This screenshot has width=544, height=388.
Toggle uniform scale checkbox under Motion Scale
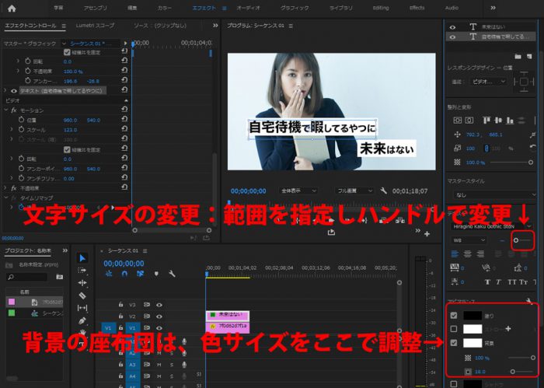68,149
